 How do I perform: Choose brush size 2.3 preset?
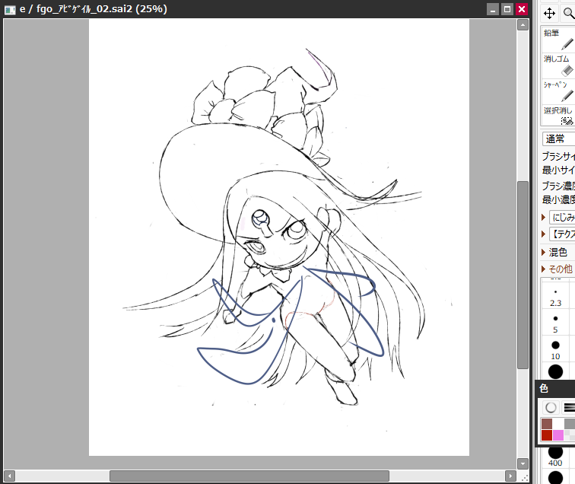555,298
